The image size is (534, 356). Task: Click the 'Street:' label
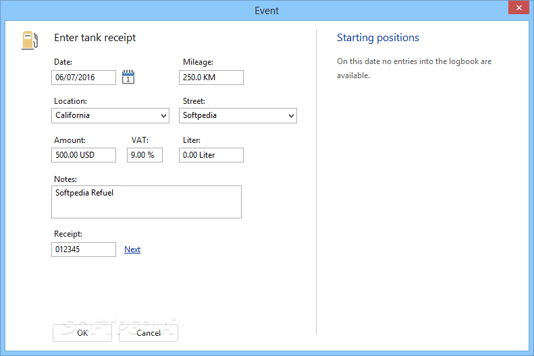[x=194, y=101]
